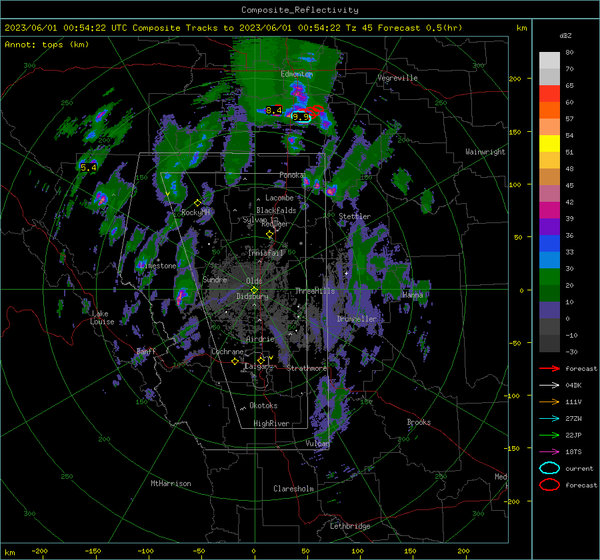Image resolution: width=600 pixels, height=560 pixels.
Task: Select the red swatch below 65 dBZ
Action: [x=549, y=93]
